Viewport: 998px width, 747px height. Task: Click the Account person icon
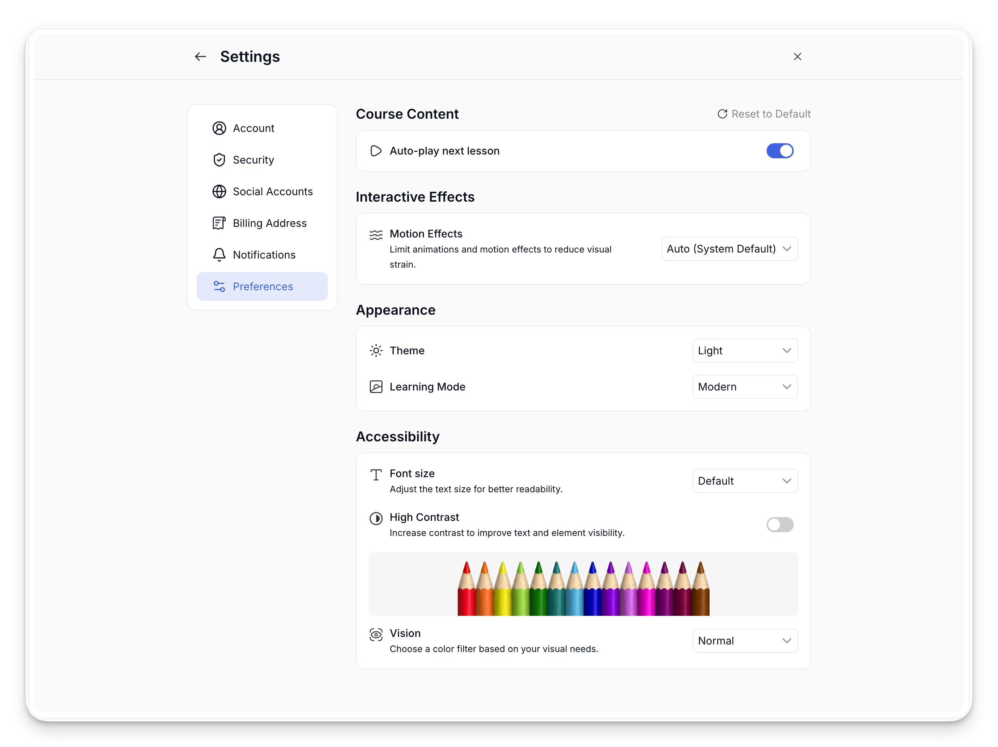coord(219,129)
